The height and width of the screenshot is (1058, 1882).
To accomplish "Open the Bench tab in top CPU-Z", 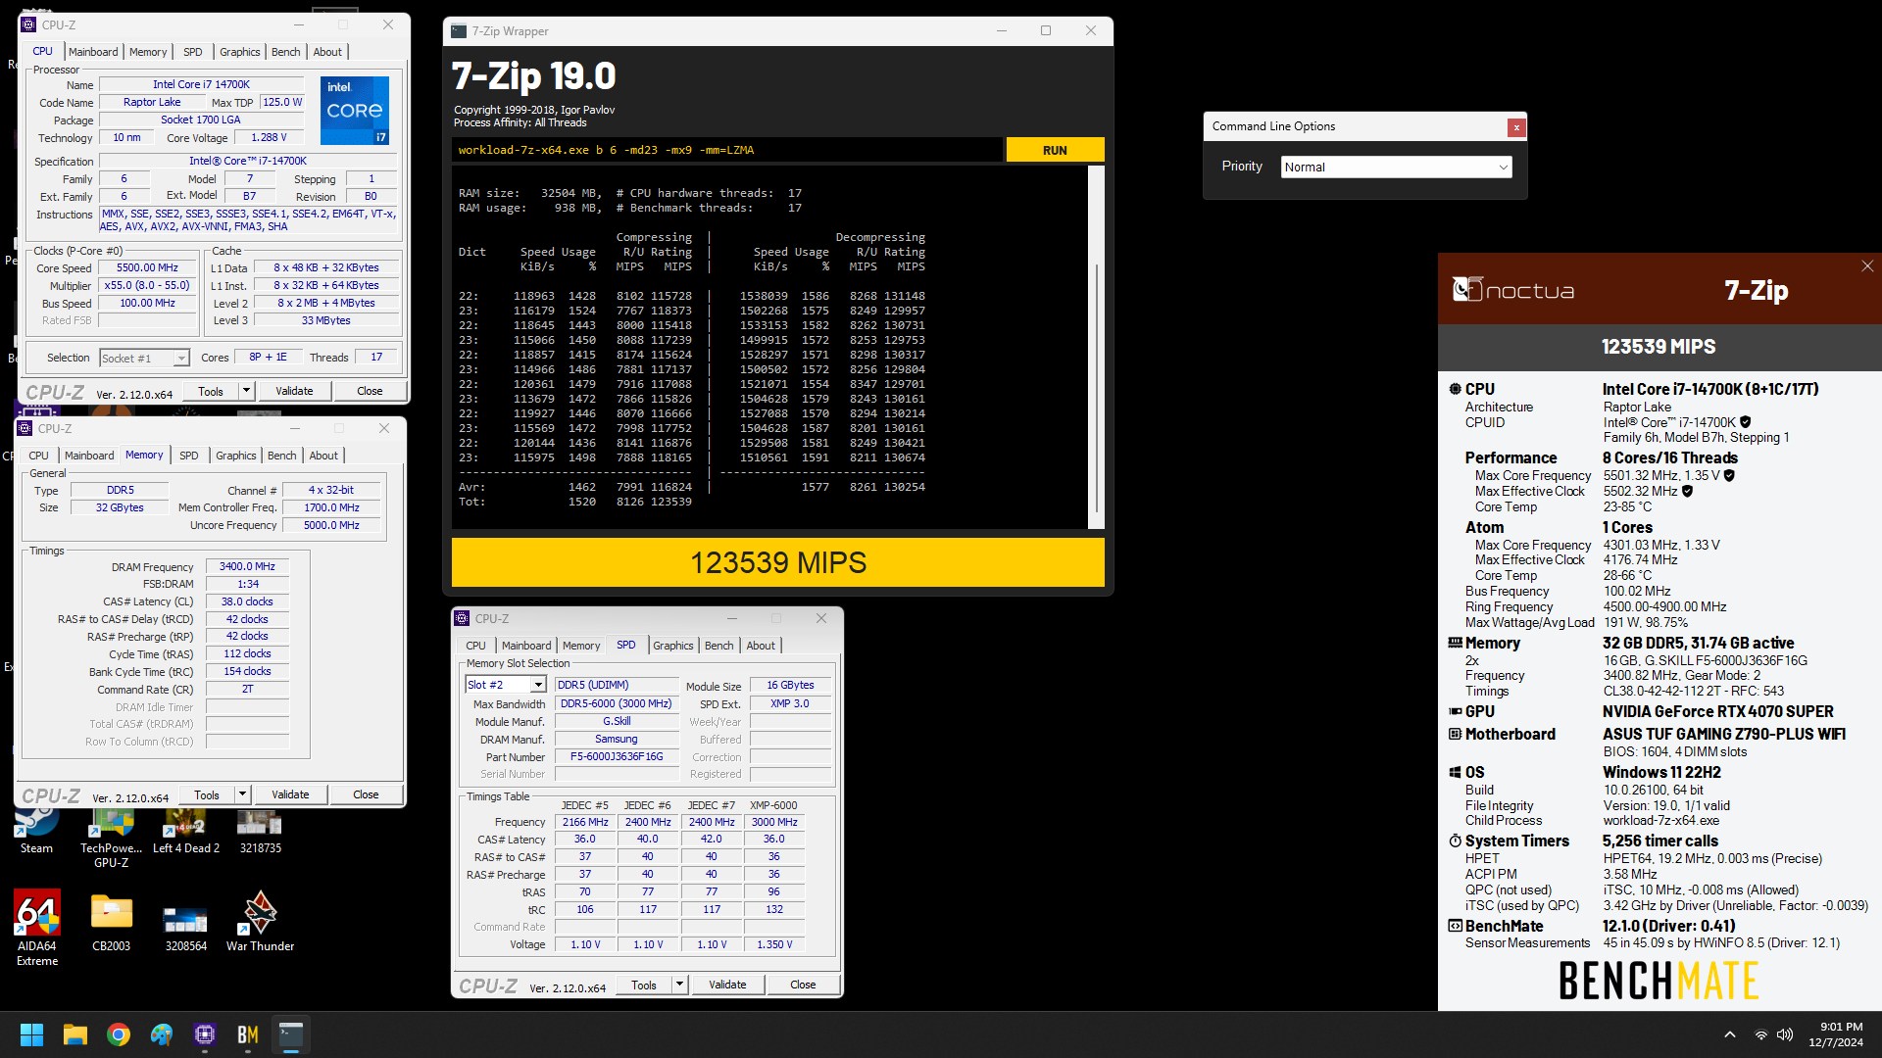I will [286, 52].
